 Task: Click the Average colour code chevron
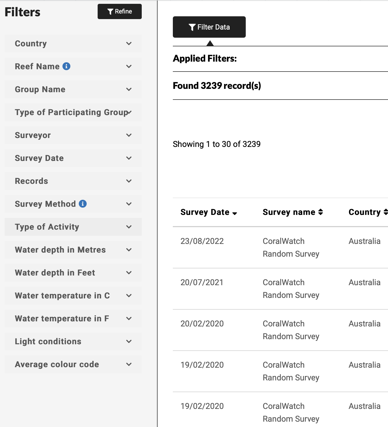pyautogui.click(x=129, y=364)
